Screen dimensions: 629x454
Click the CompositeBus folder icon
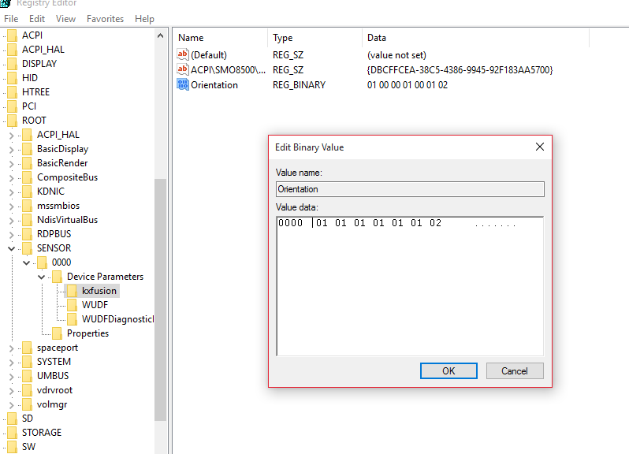28,177
